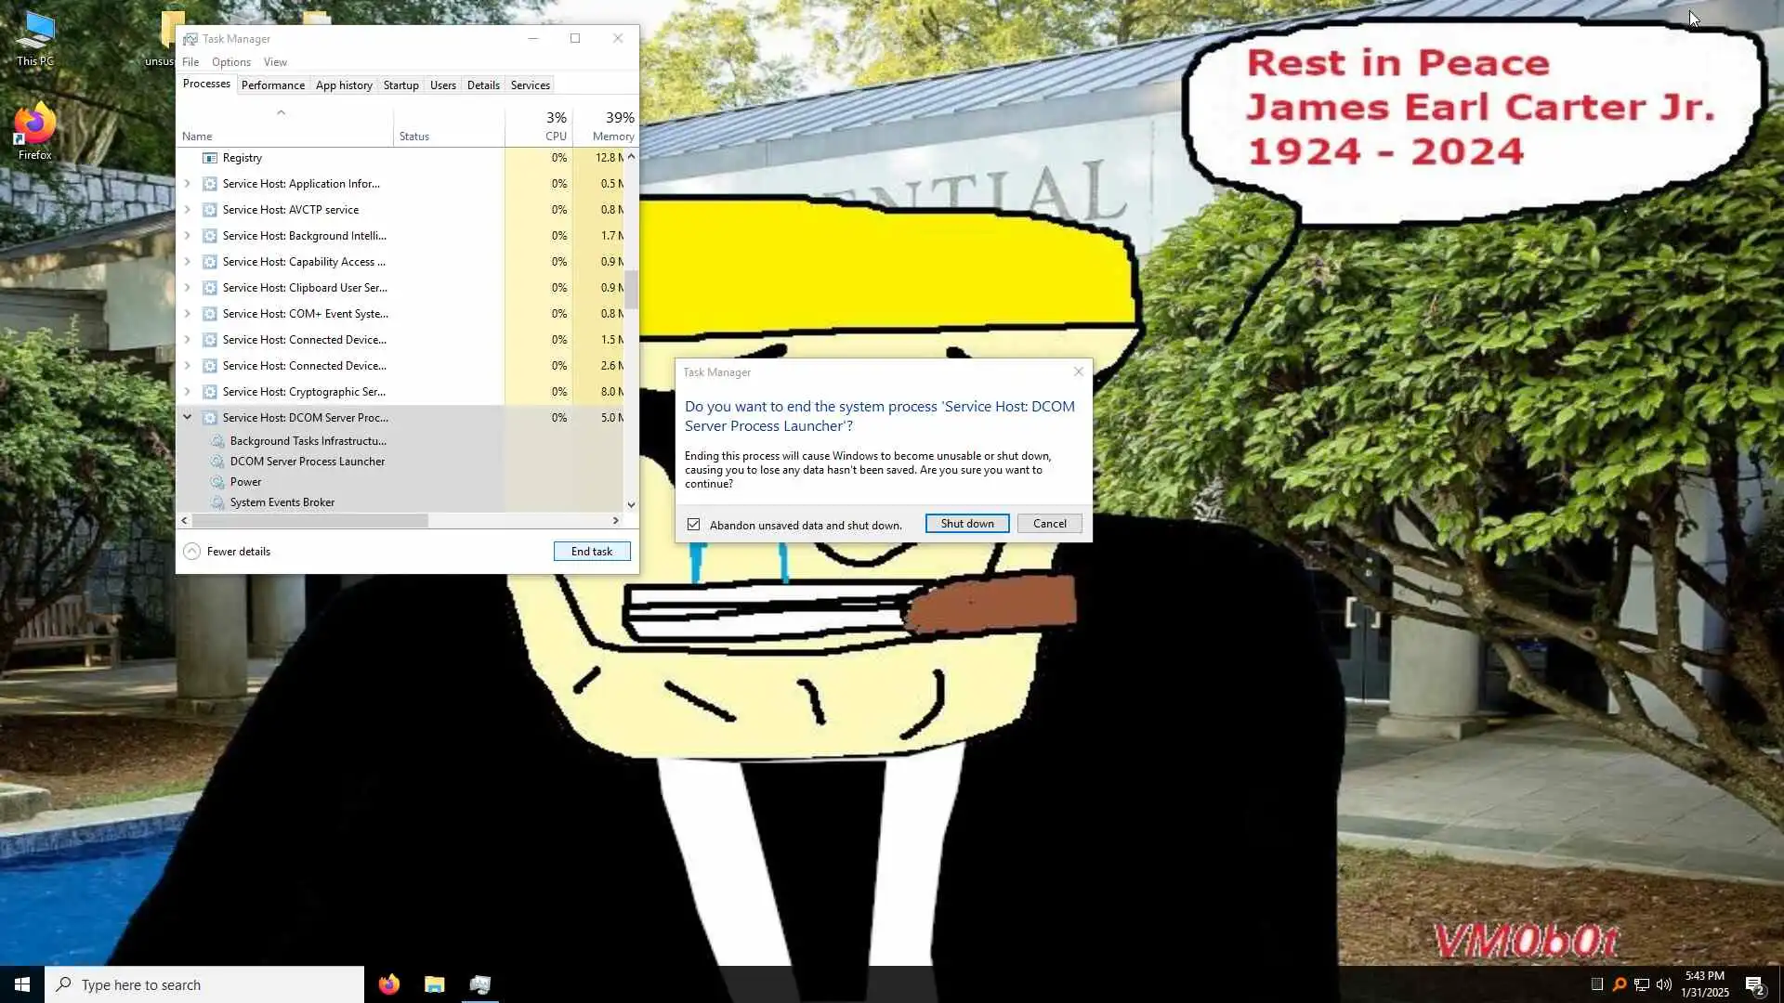Screen dimensions: 1784x1003
Task: Click the volume speaker tray icon
Action: coord(1663,984)
